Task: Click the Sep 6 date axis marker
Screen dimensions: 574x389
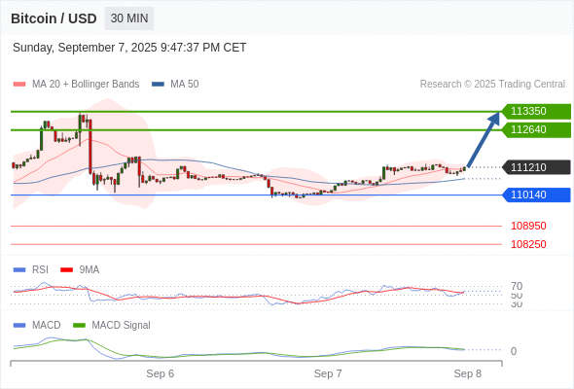Action: coord(160,373)
